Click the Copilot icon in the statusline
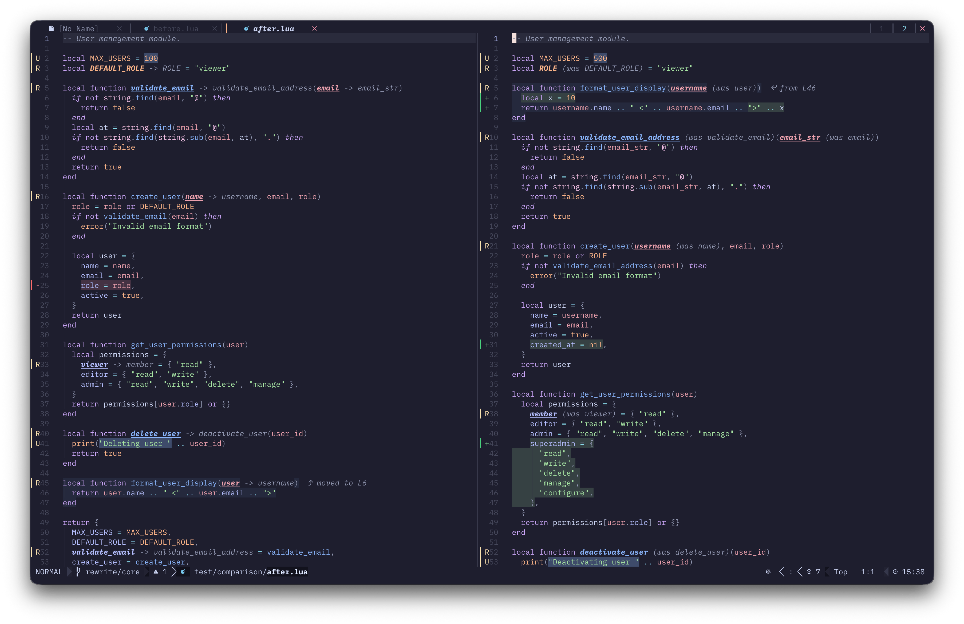 768,572
